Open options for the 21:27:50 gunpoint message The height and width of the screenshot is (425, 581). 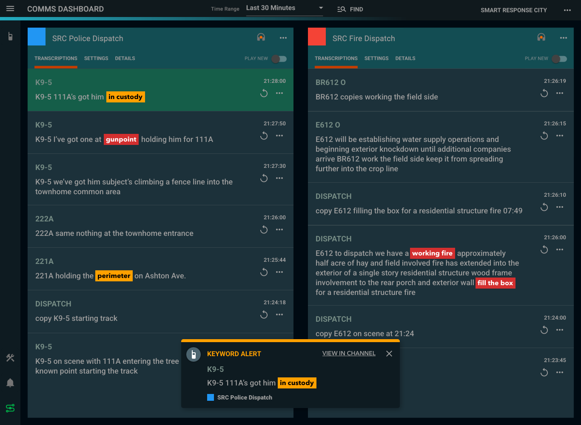[x=279, y=136]
